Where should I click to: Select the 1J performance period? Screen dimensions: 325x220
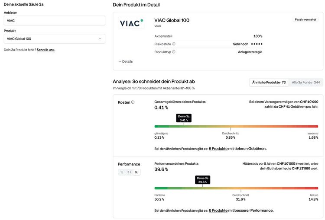point(122,172)
